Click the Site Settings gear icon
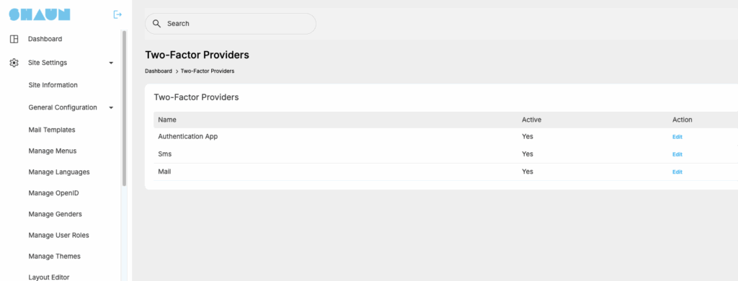This screenshot has height=281, width=738. tap(14, 63)
